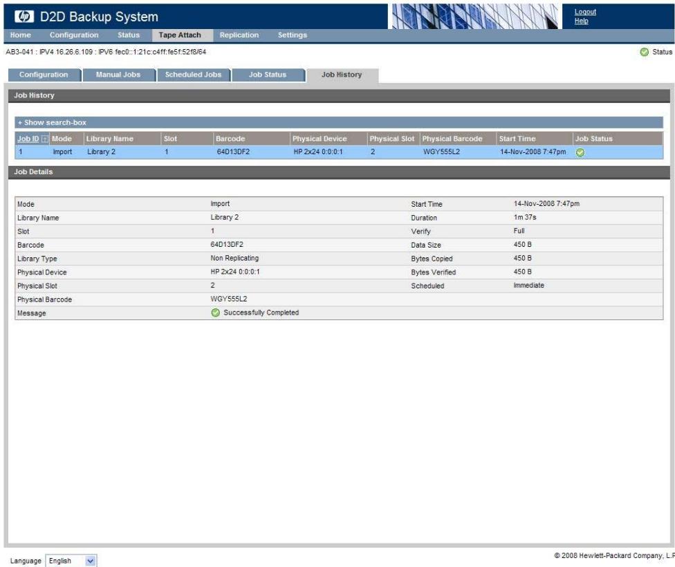Click the green Job Status checkmark in row 1
Image resolution: width=675 pixels, height=567 pixels.
click(x=580, y=152)
